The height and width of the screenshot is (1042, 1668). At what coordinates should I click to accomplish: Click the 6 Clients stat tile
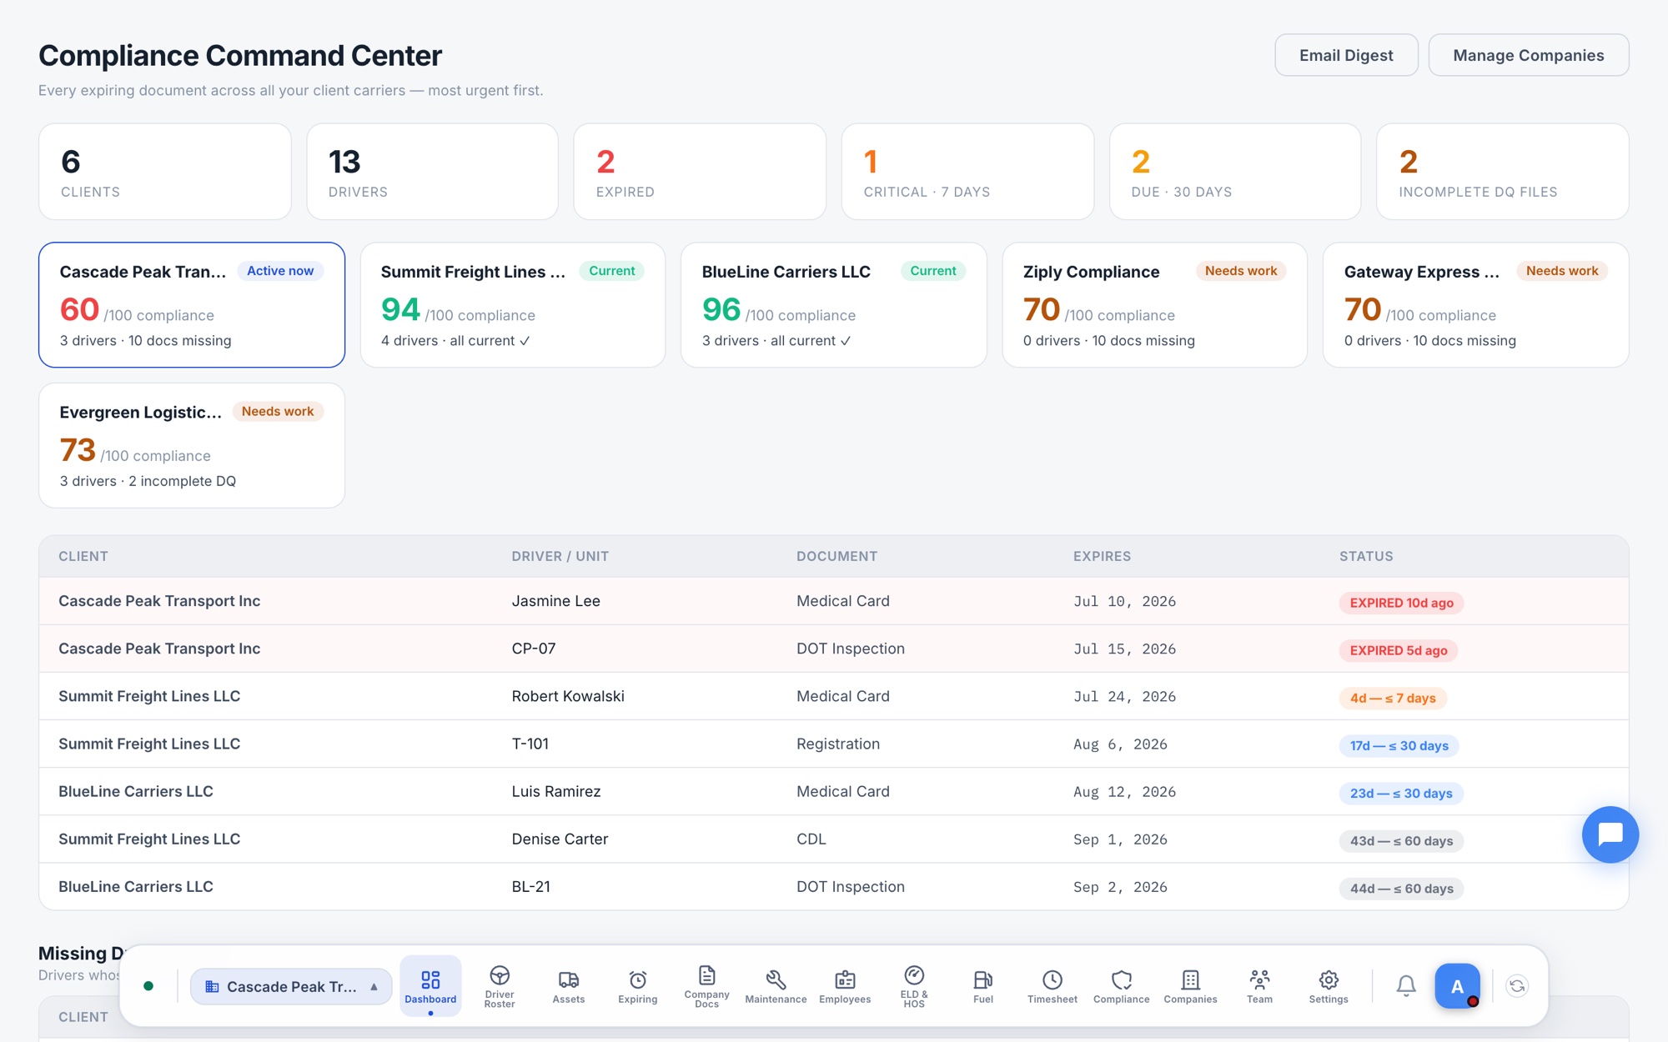[x=165, y=172]
